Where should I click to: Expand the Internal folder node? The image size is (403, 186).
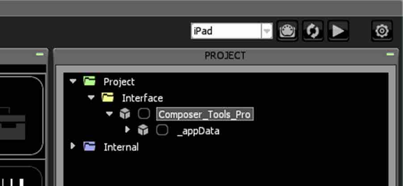(73, 146)
